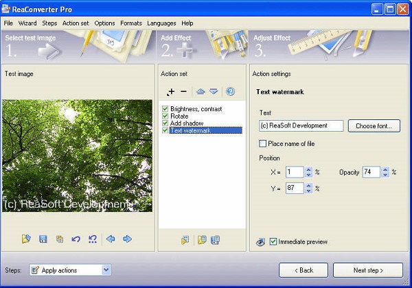Click the remove action minus icon
Viewport: 412px width, 288px height.
pos(183,91)
